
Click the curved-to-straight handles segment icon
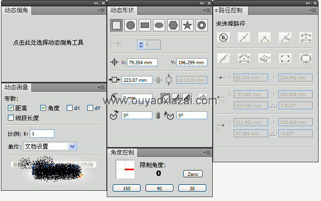(244, 59)
